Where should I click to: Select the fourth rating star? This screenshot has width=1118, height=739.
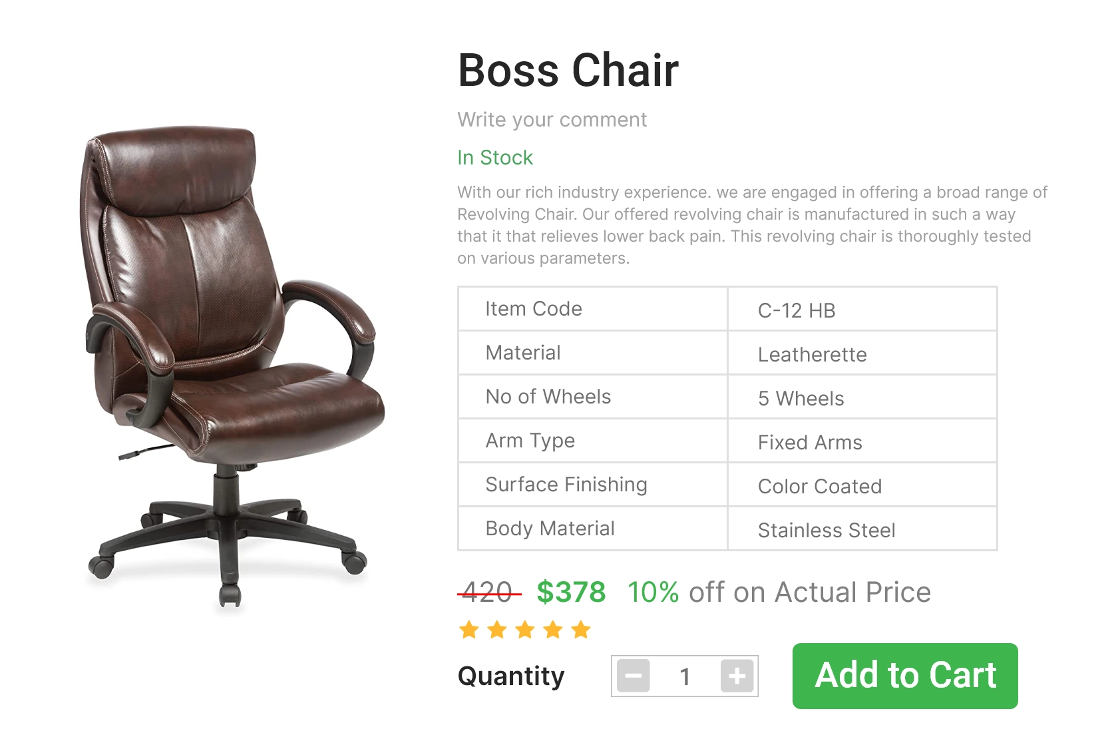coord(553,630)
